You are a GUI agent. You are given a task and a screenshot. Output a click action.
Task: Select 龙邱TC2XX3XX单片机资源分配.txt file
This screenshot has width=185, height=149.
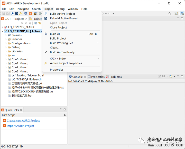[x=32, y=91]
